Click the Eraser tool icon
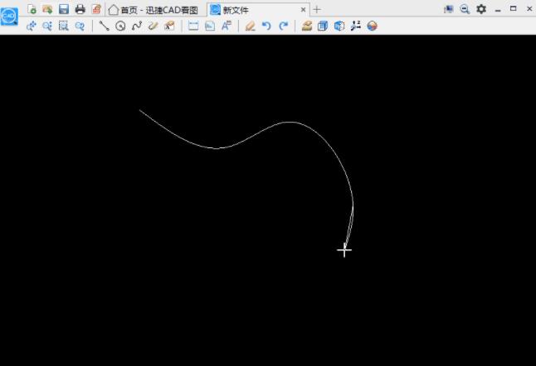This screenshot has height=366, width=536. click(251, 26)
